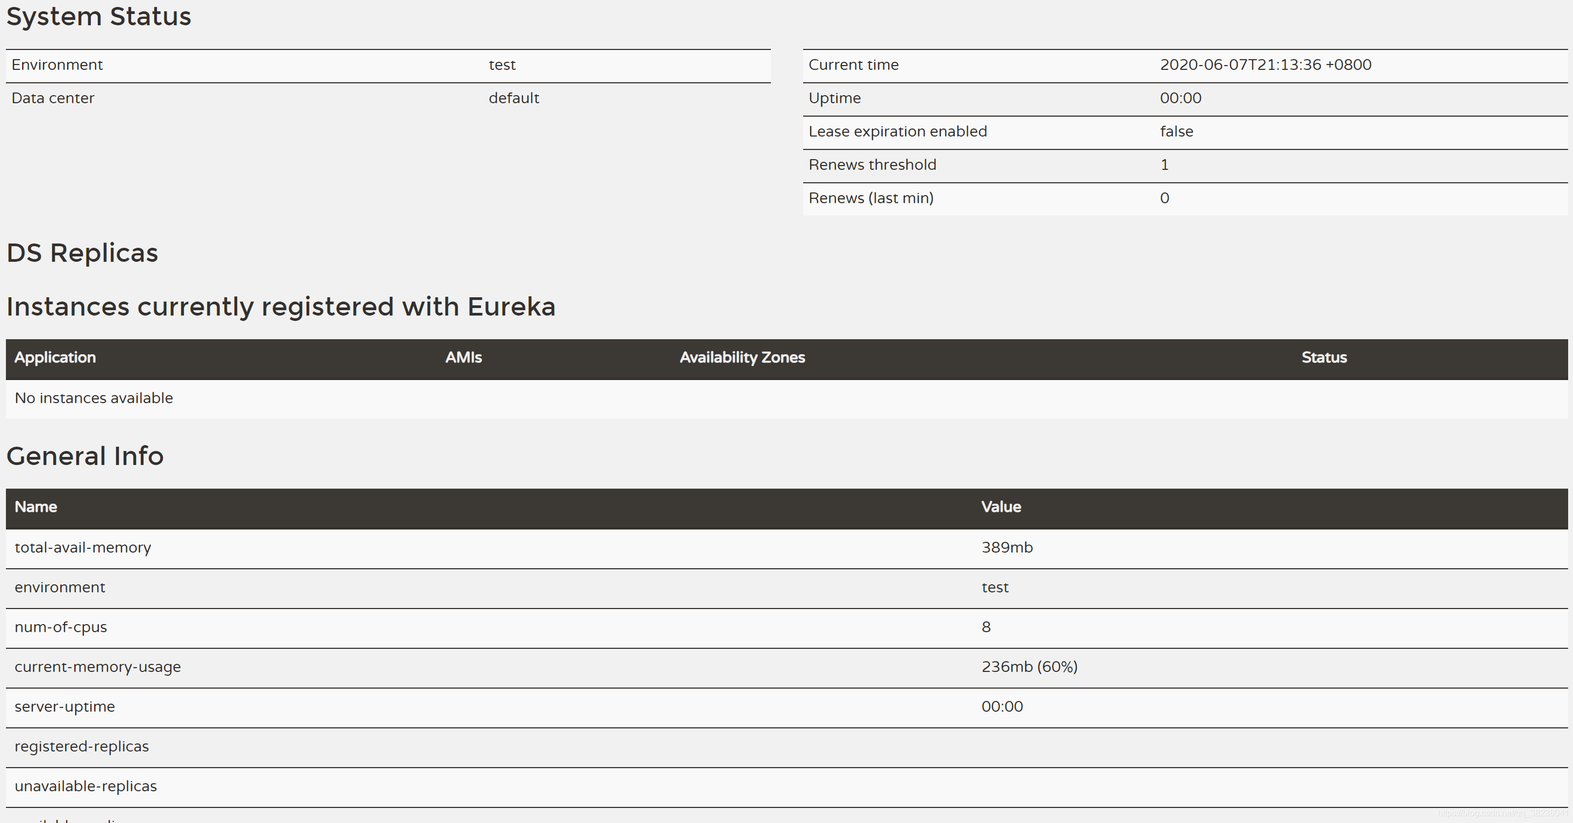Click the System Status heading

98,17
